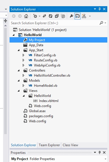
Task: Switch to Class View tab
Action: point(70,145)
